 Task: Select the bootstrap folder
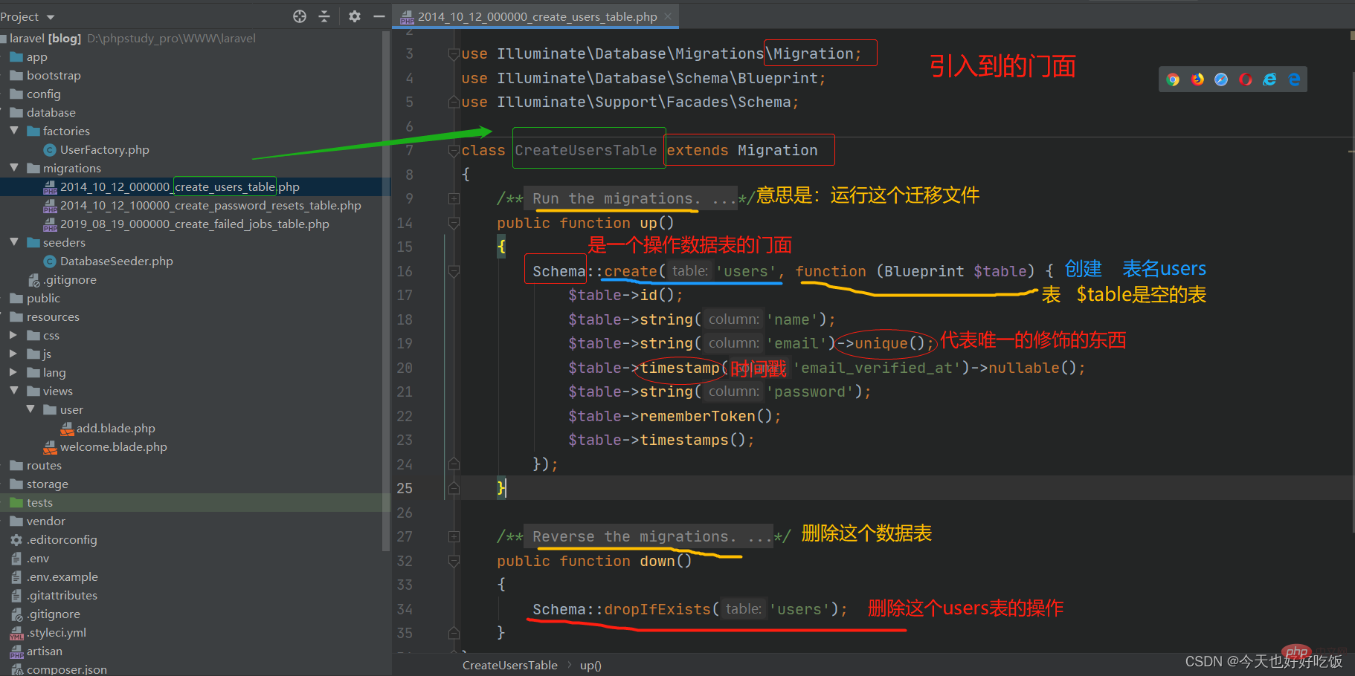point(54,76)
